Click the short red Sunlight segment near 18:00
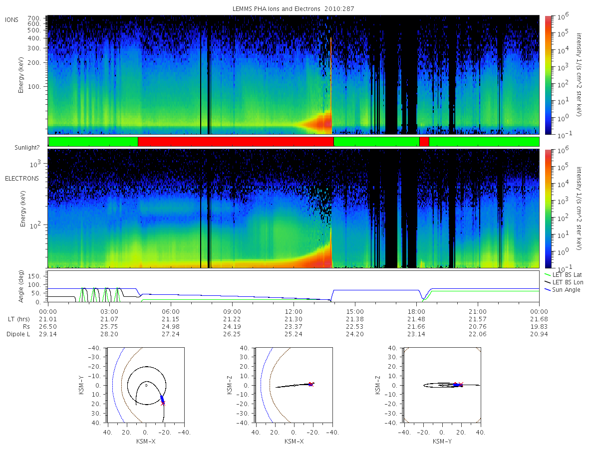This screenshot has width=599, height=449. [x=424, y=142]
